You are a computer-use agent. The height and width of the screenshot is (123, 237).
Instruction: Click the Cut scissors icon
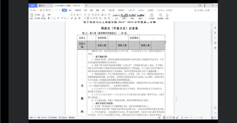pos(36,15)
